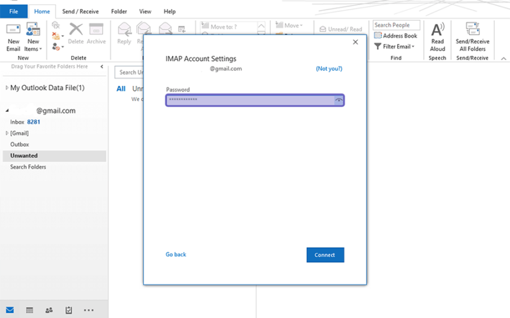This screenshot has width=510, height=318.
Task: Select the Unwanted folder
Action: click(x=54, y=156)
